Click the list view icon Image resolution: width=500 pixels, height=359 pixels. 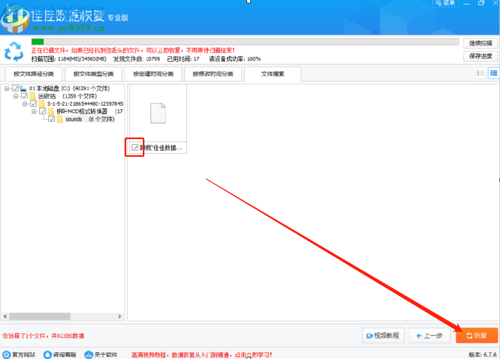pos(481,73)
